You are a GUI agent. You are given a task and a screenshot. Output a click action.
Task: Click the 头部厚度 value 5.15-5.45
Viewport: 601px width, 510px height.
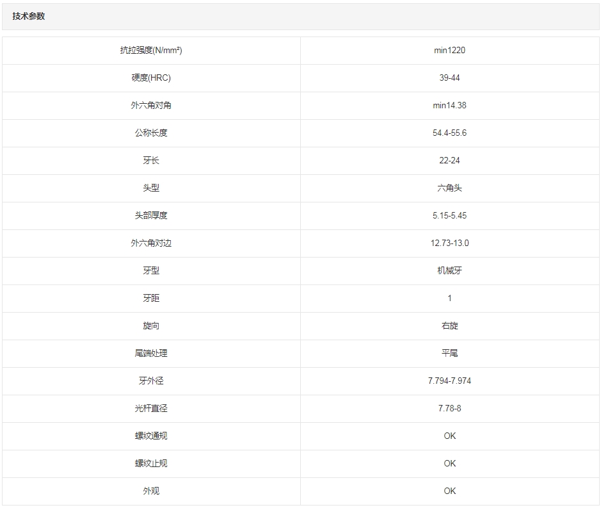click(x=449, y=216)
